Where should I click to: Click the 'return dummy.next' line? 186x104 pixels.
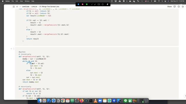point(31,82)
